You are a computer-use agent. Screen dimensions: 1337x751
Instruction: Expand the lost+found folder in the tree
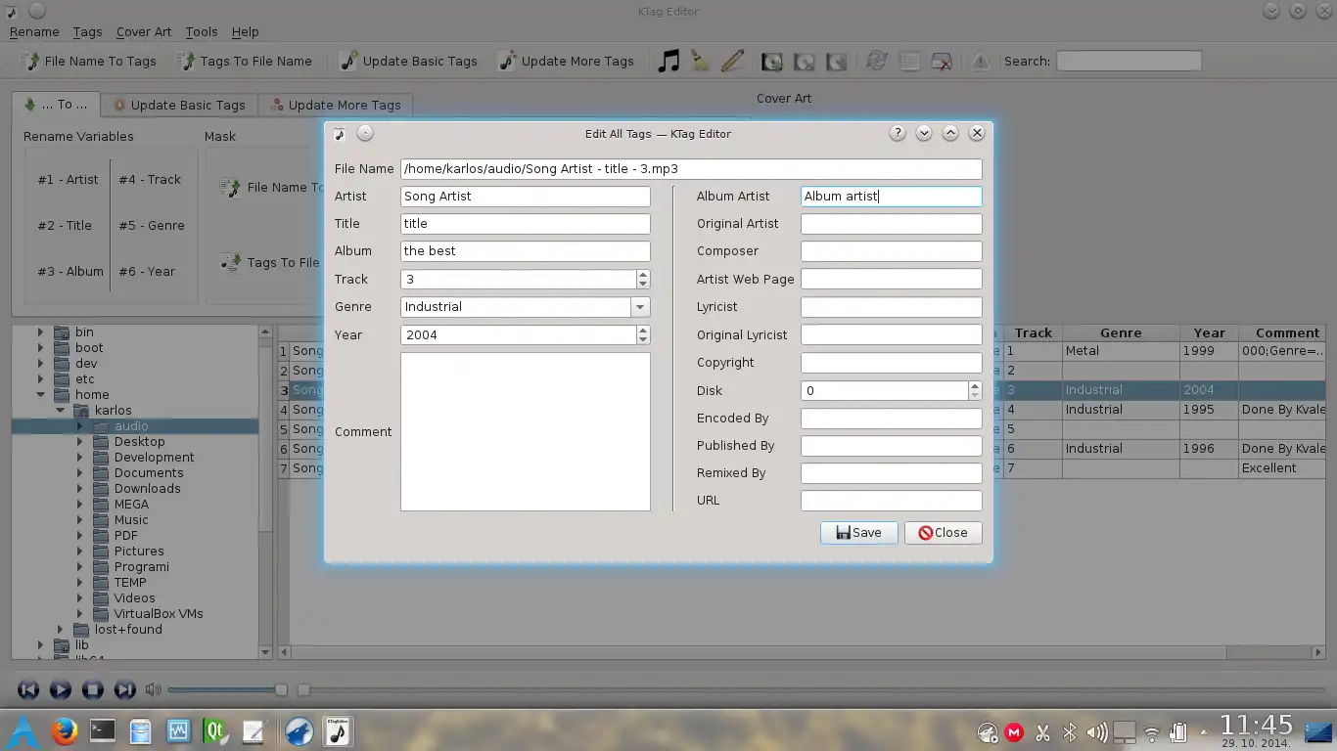pyautogui.click(x=60, y=630)
